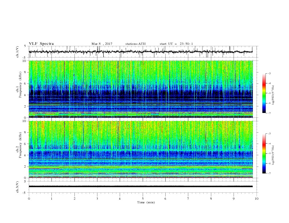Click the ch.1 frequency axis "8" tick
The height and width of the screenshot is (223, 289).
coord(25,72)
